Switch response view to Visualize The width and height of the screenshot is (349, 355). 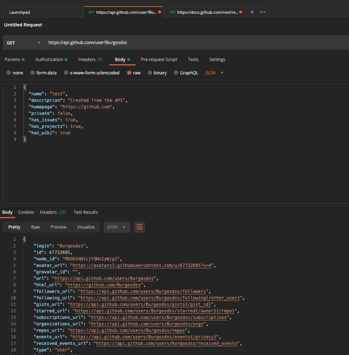click(86, 227)
